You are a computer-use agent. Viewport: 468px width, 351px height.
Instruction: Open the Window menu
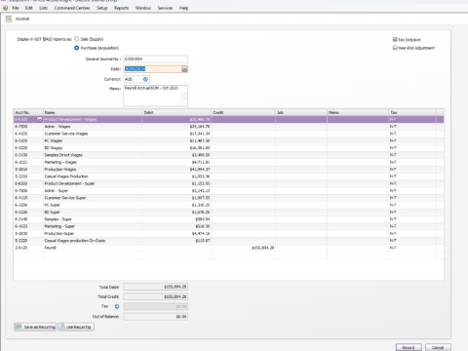pos(143,8)
